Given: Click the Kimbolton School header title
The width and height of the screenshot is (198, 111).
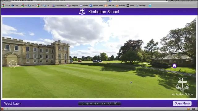Looking at the screenshot, I should click(104, 12).
